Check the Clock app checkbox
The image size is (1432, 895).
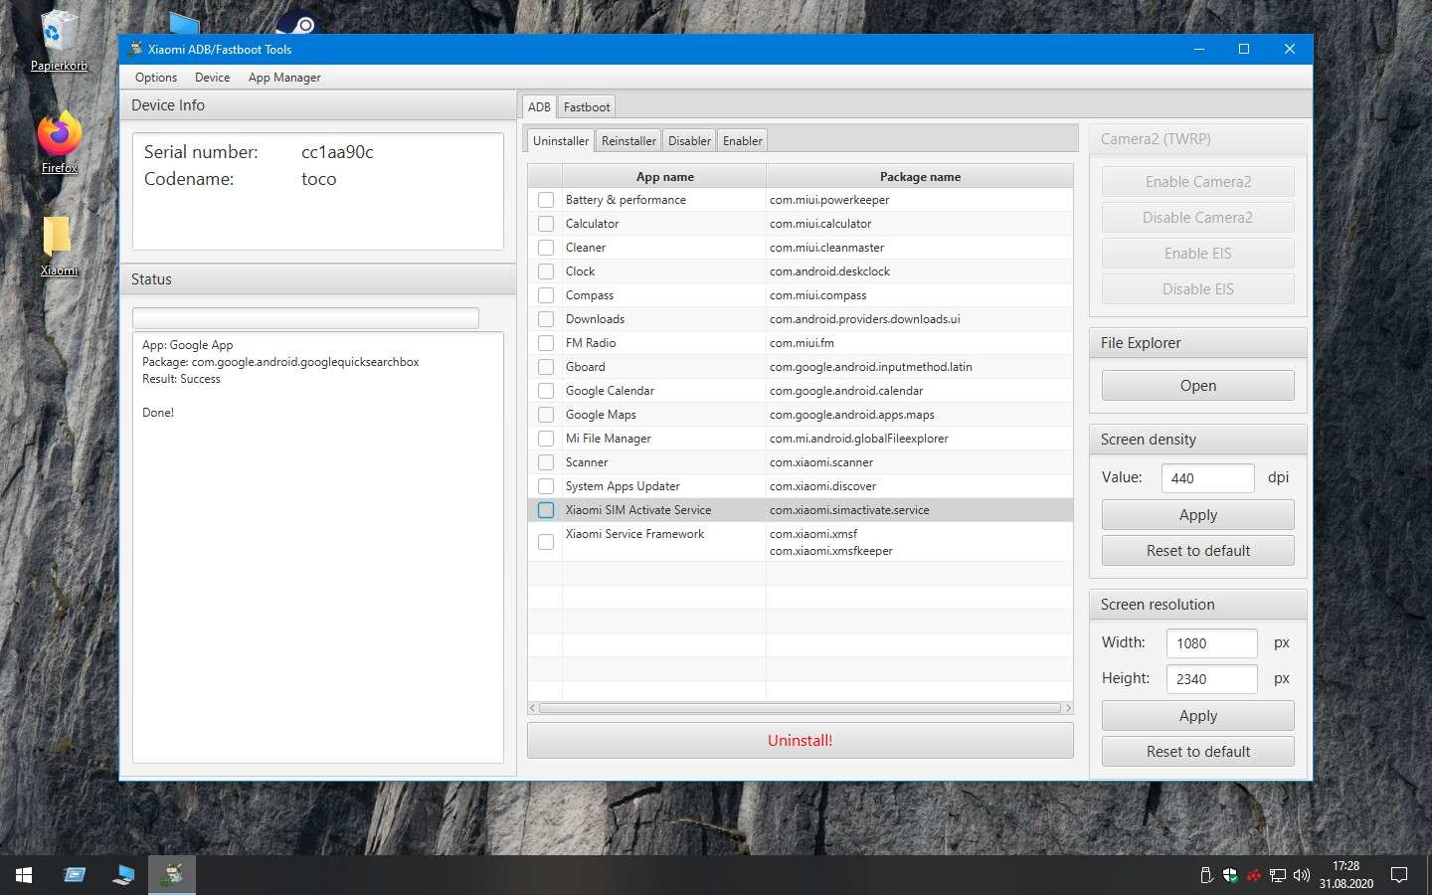tap(546, 271)
